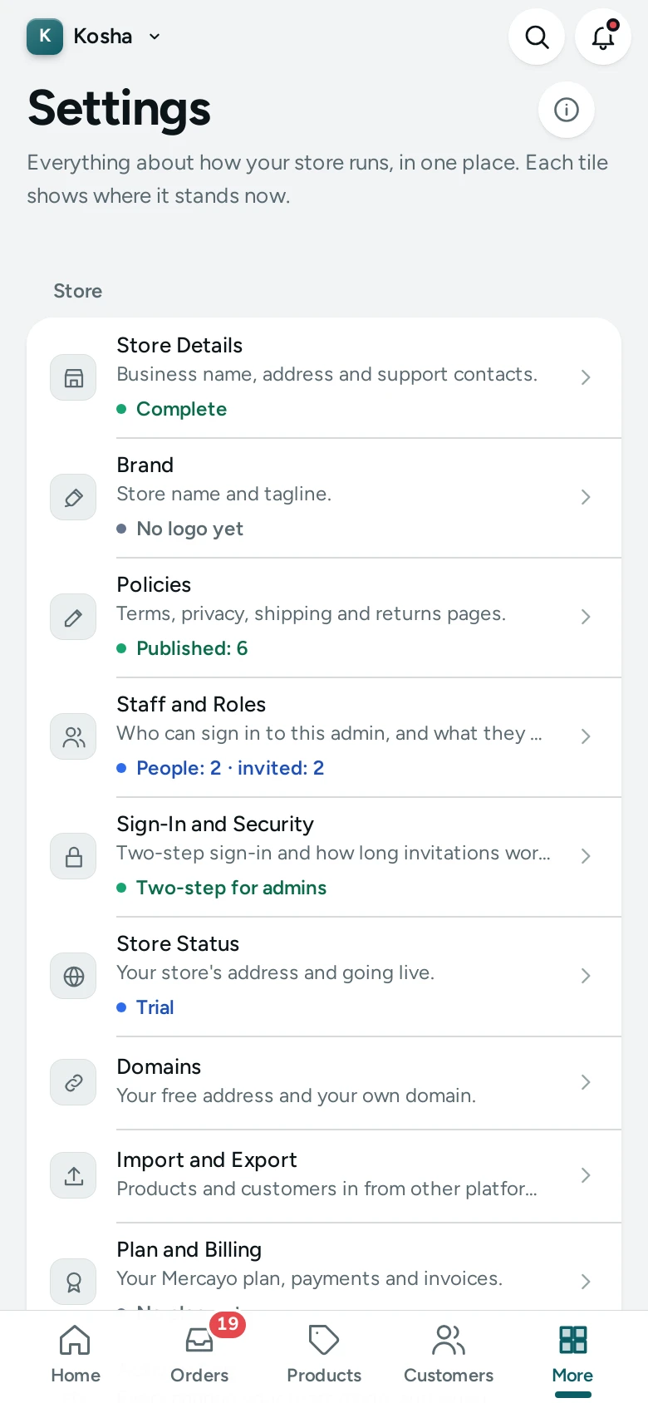Expand the Kosha store switcher dropdown arrow
Image resolution: width=648 pixels, height=1403 pixels.
(x=155, y=37)
